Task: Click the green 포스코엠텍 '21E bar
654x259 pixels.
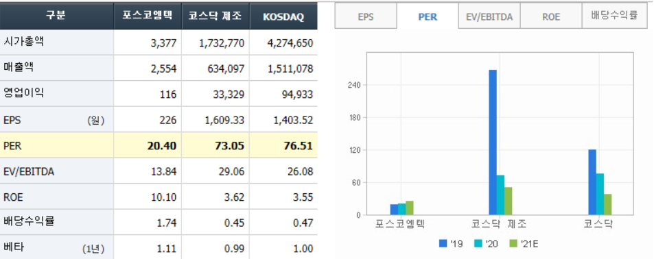Action: [410, 208]
